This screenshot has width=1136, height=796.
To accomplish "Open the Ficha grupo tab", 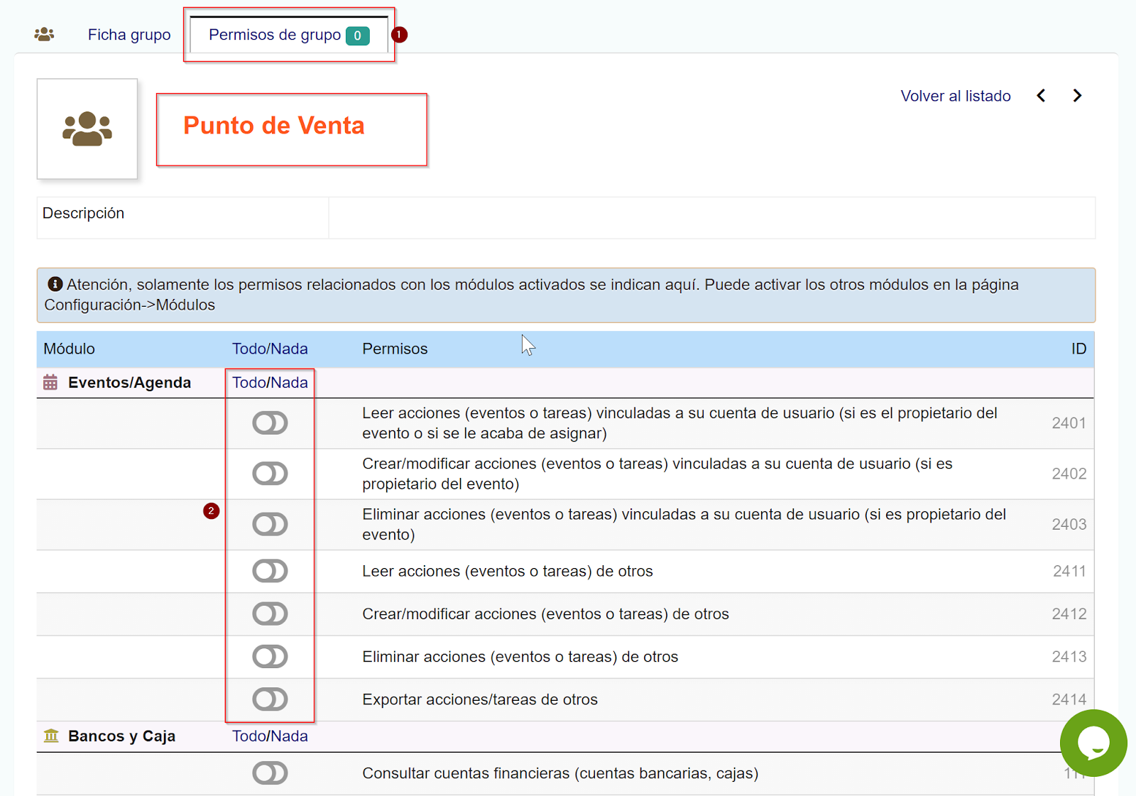I will [x=129, y=35].
